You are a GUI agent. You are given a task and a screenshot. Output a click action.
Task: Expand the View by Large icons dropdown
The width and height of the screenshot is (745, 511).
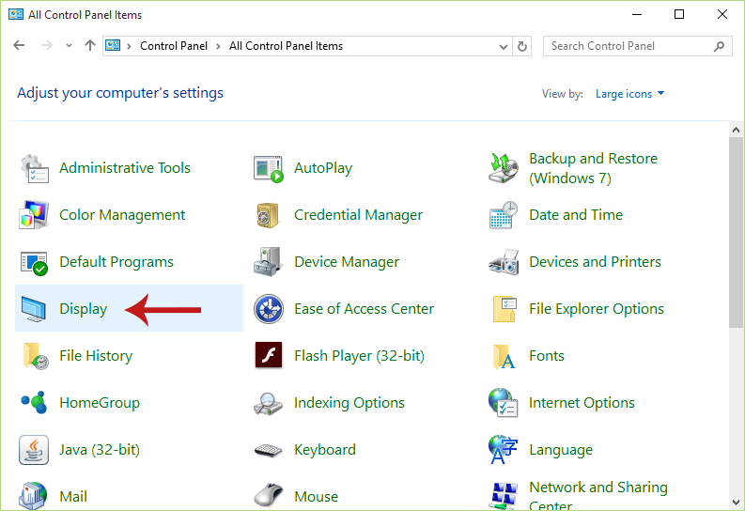click(x=629, y=94)
